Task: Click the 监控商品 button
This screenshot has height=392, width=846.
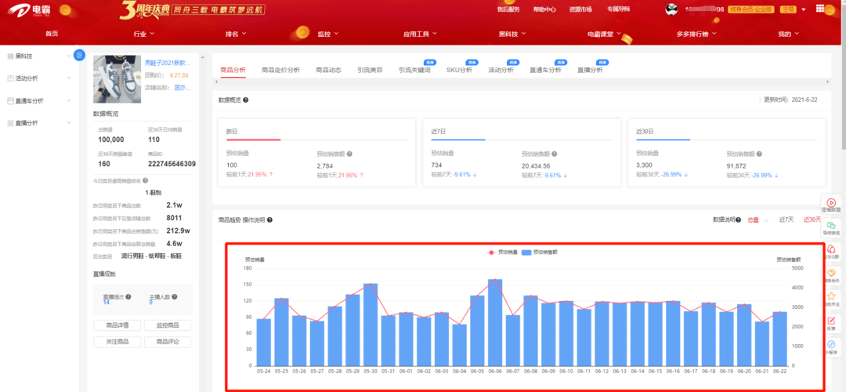Action: tap(168, 325)
